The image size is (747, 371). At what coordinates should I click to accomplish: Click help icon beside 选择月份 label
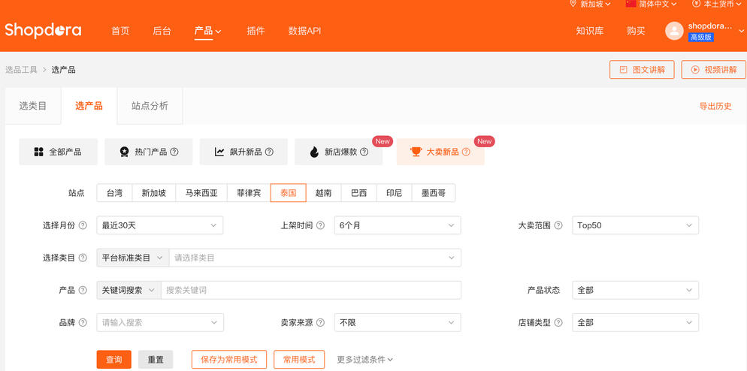(x=83, y=225)
